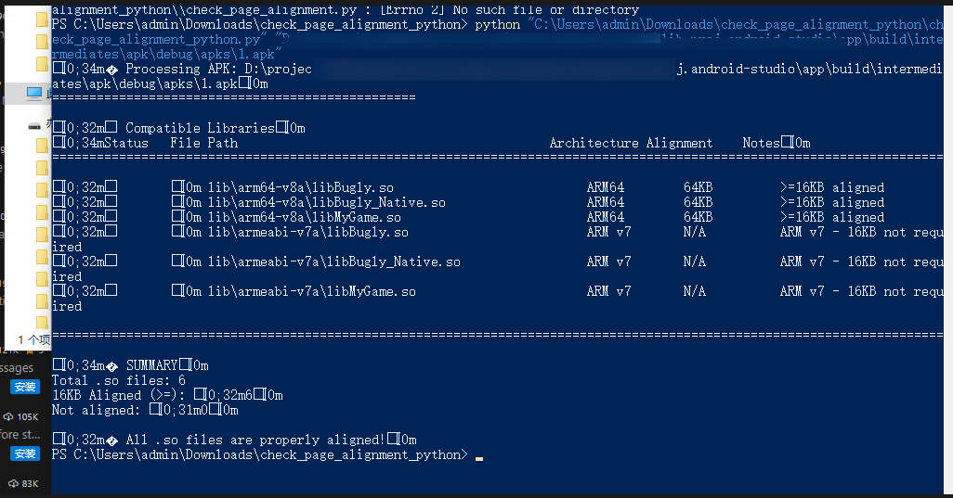The height and width of the screenshot is (498, 953).
Task: Click the arm64-v8a libBugly.so file path
Action: coord(300,187)
